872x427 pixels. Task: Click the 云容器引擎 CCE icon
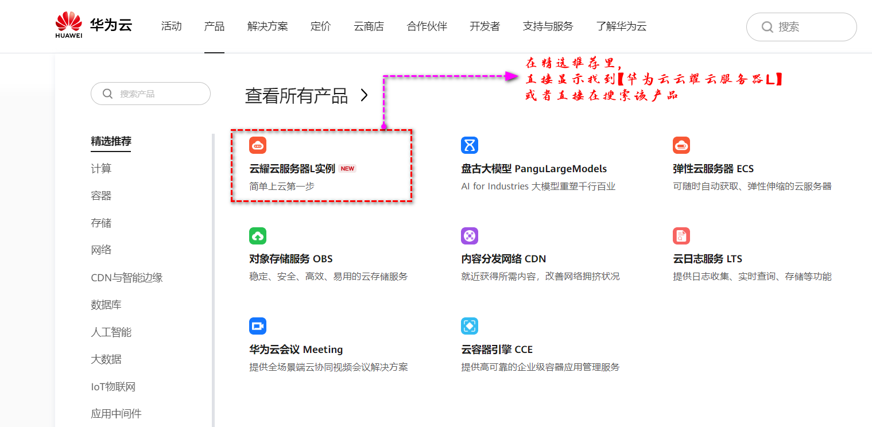tap(470, 326)
